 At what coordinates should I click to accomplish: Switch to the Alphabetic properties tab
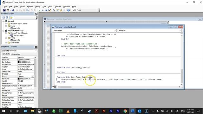6,54
